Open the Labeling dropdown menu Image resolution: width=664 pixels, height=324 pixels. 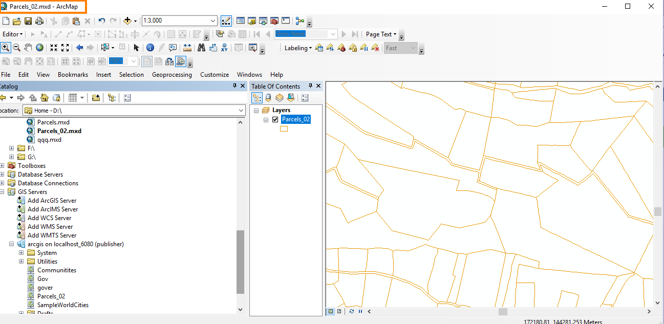tap(298, 48)
